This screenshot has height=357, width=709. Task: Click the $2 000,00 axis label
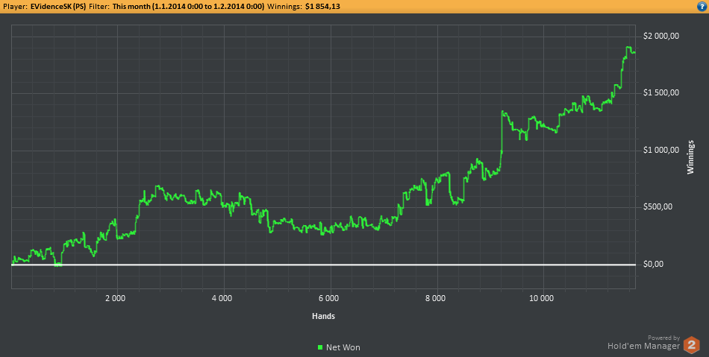(661, 37)
